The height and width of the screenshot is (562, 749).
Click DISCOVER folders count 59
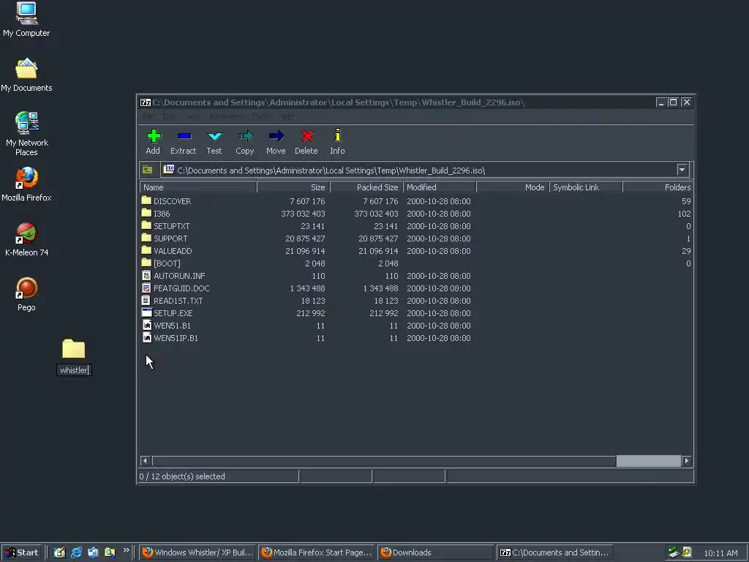coord(686,201)
